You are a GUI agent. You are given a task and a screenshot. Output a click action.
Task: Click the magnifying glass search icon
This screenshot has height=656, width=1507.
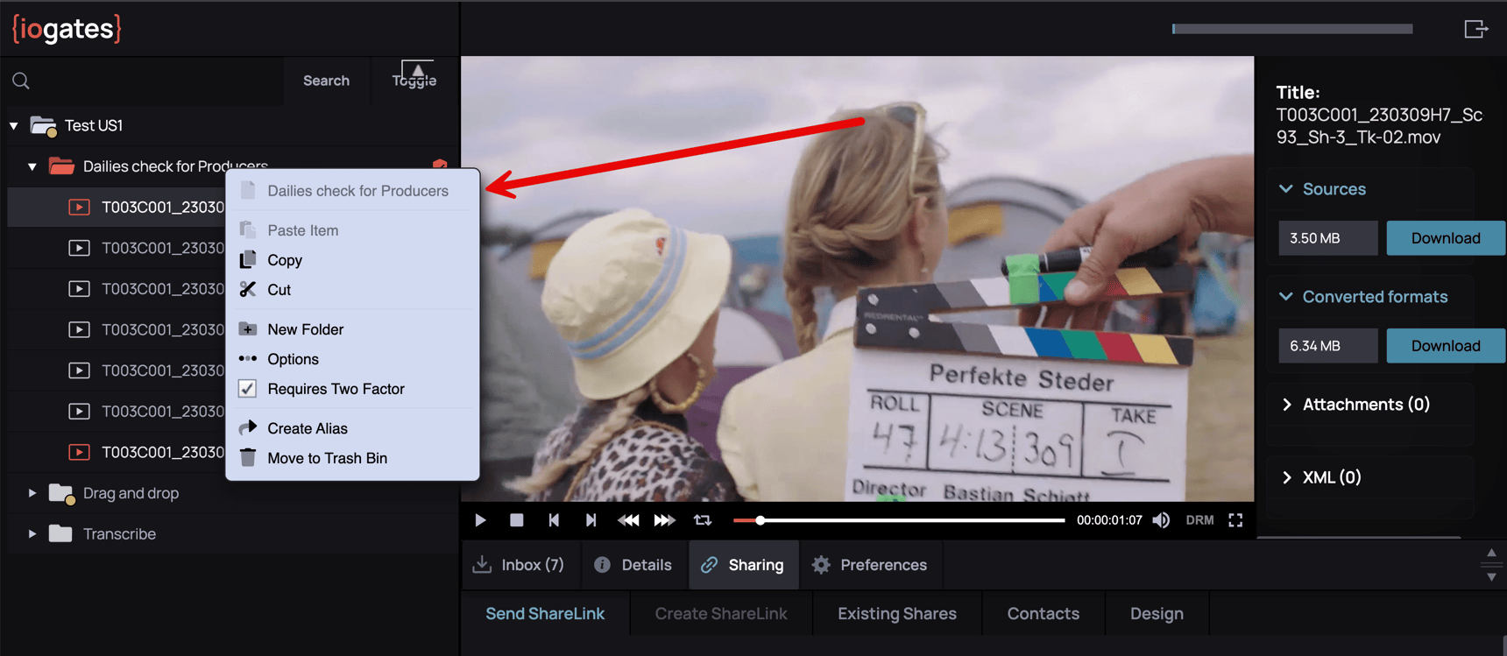click(21, 81)
